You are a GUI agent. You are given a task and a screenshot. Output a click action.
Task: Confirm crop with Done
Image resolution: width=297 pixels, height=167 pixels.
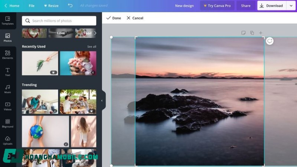click(114, 18)
